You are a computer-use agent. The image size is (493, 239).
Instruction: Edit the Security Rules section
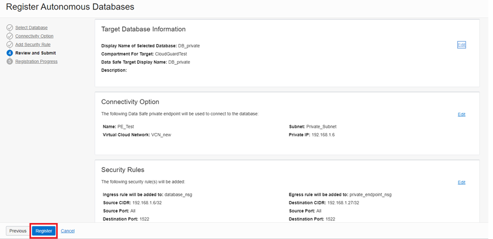pyautogui.click(x=461, y=183)
